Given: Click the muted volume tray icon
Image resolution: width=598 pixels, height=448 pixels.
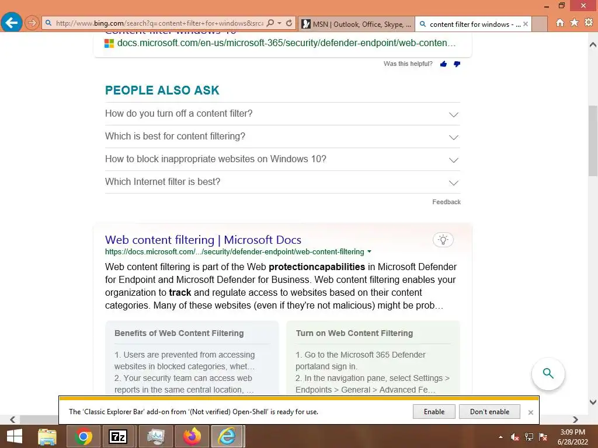Looking at the screenshot, I should [x=514, y=437].
